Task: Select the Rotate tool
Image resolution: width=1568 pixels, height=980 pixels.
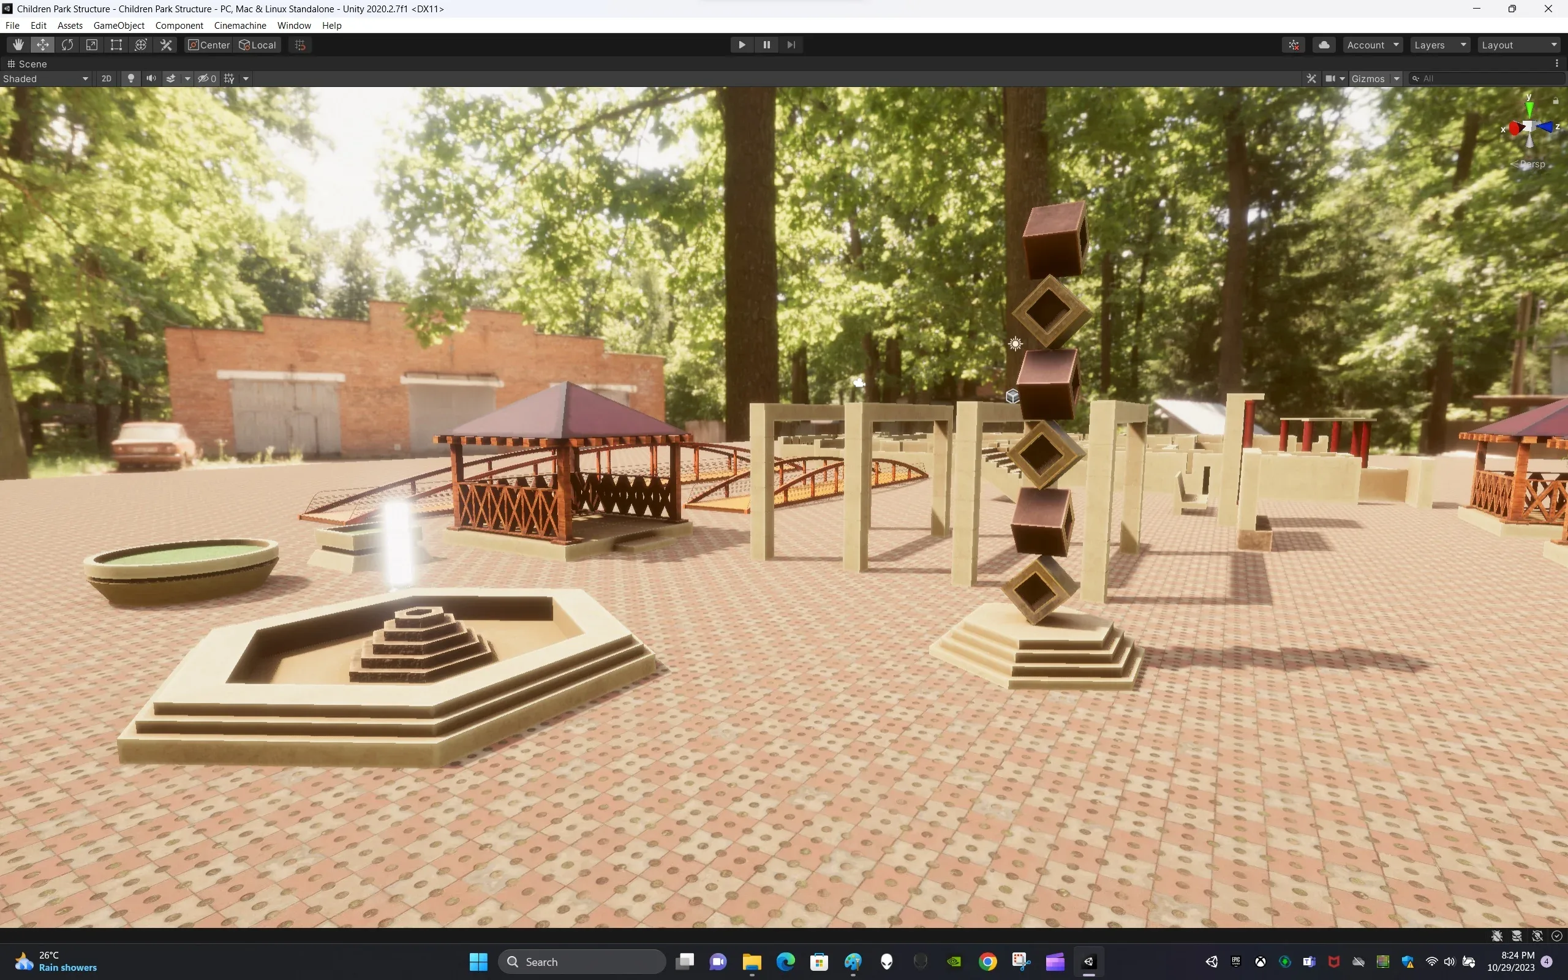Action: pos(67,44)
